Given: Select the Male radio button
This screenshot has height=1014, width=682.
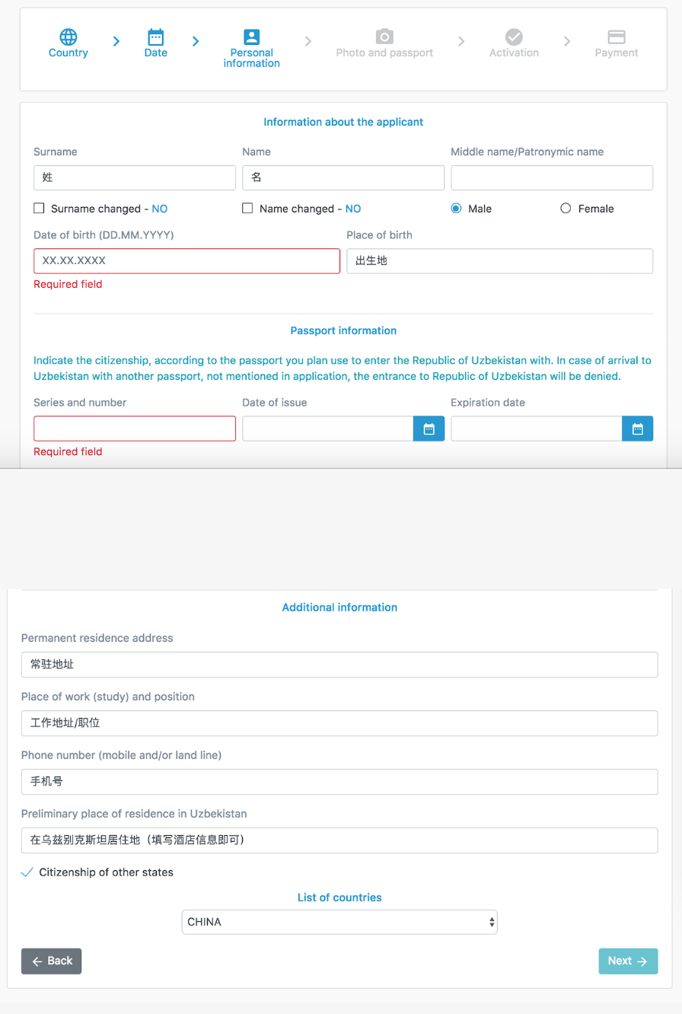Looking at the screenshot, I should (457, 209).
